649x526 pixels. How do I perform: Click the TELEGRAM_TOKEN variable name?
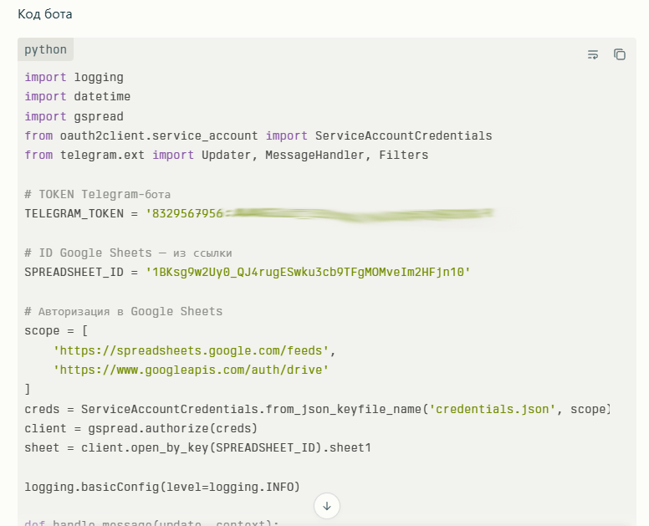click(74, 213)
